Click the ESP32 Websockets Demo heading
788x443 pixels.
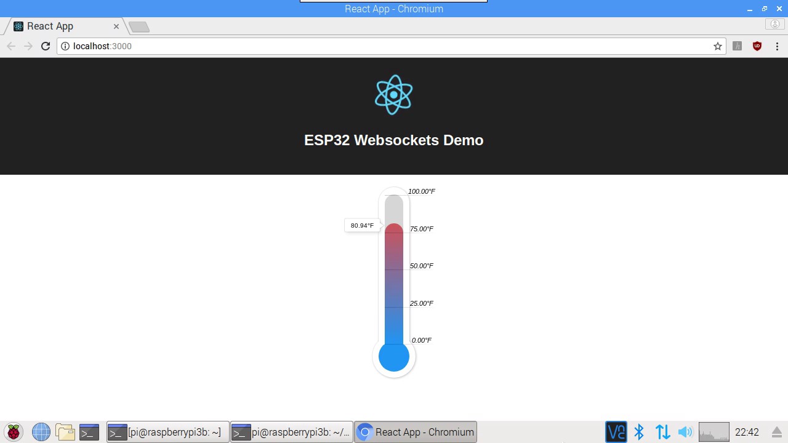394,140
